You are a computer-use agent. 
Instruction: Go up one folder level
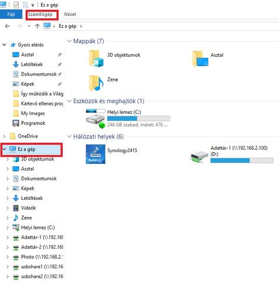[x=37, y=26]
